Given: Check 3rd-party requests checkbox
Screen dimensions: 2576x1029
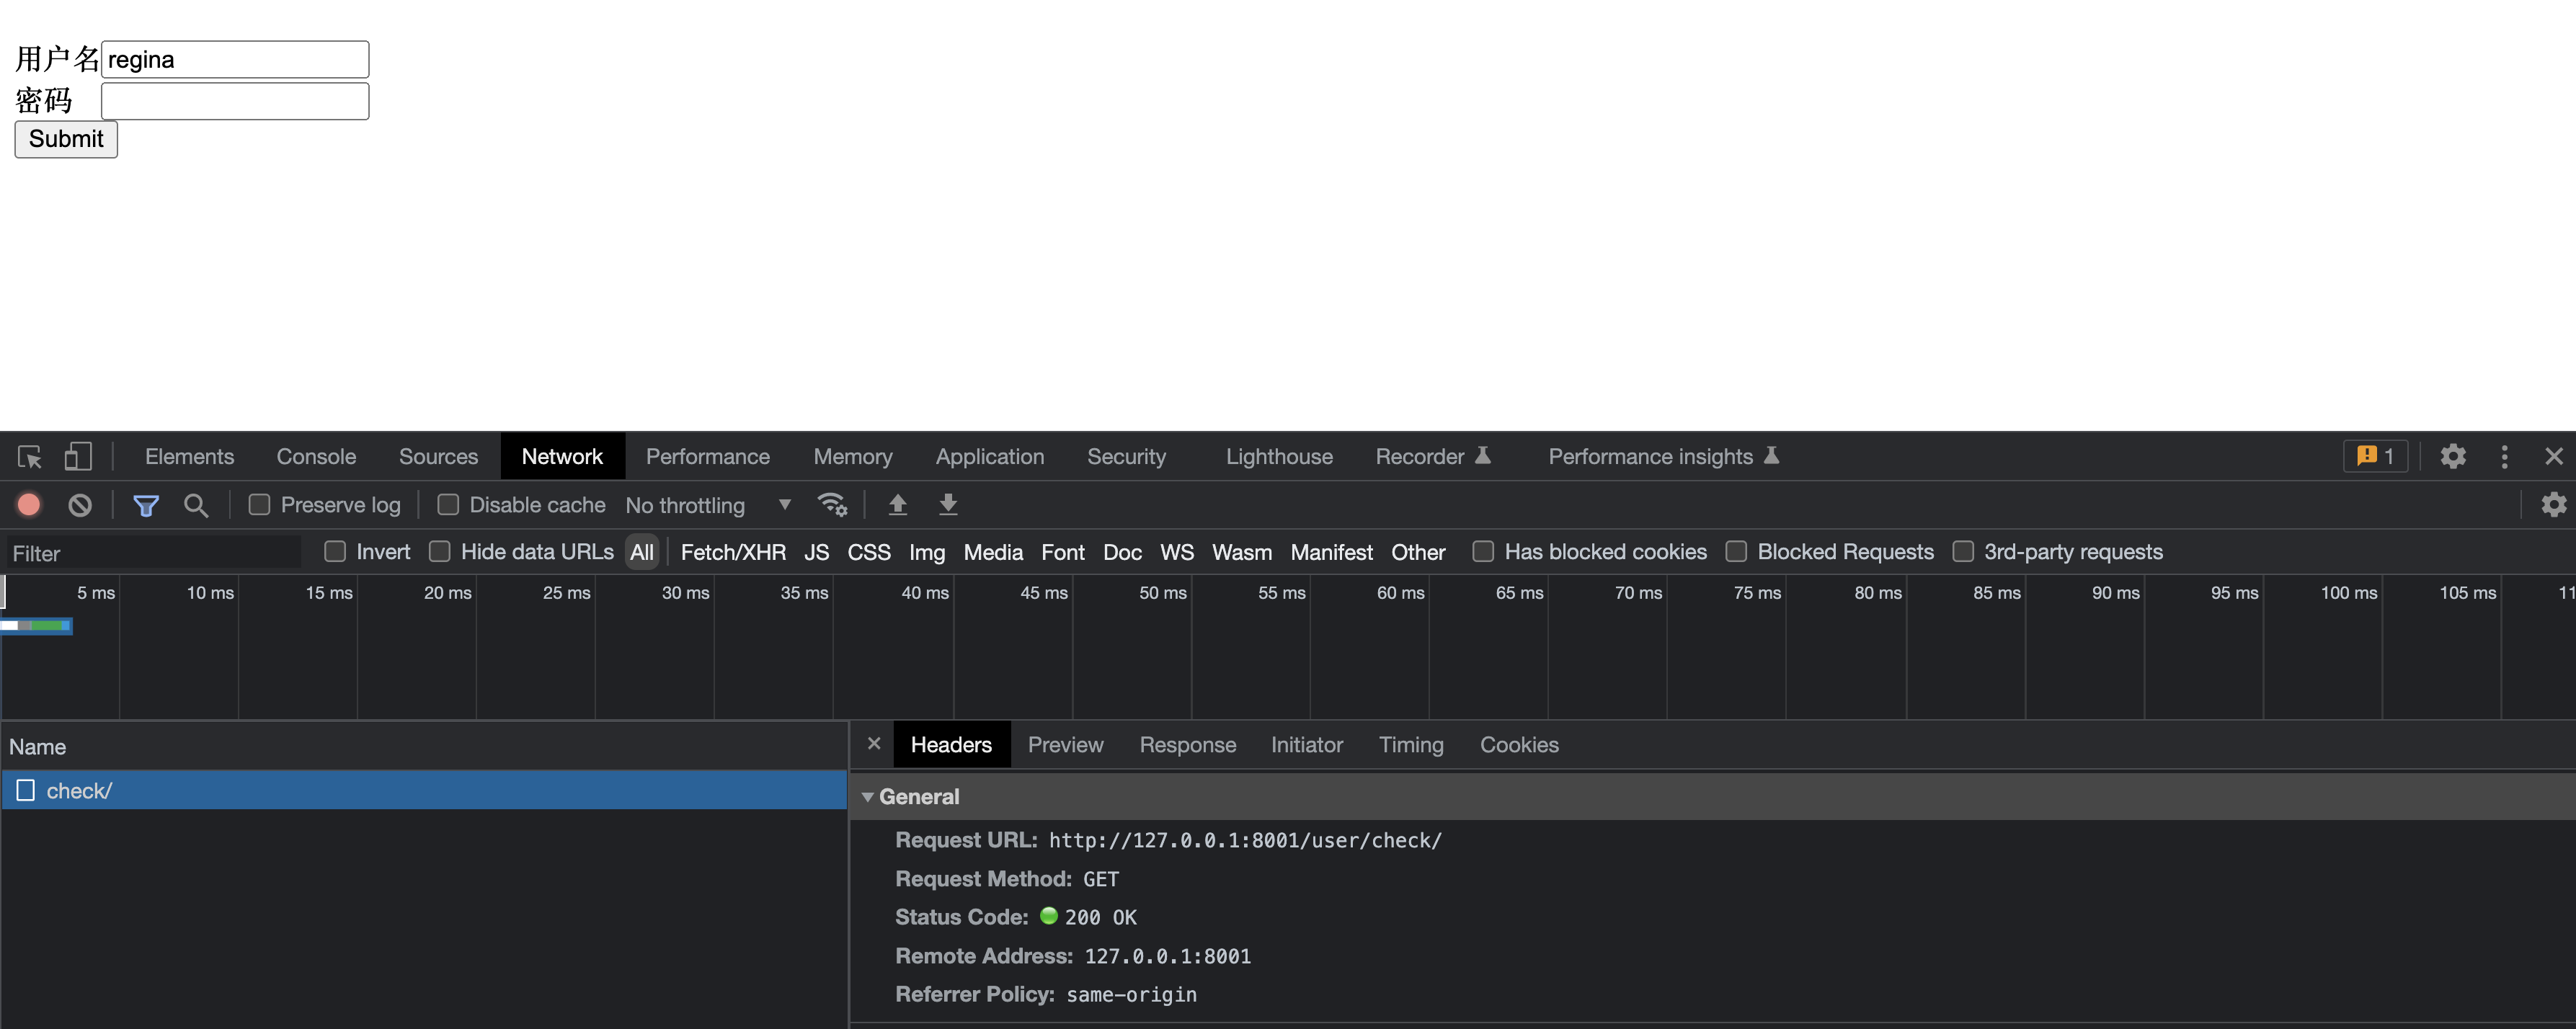Looking at the screenshot, I should (1963, 551).
